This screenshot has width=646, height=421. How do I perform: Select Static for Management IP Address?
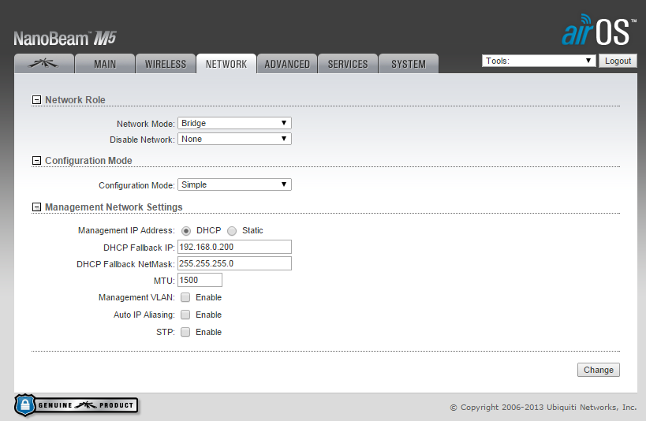click(x=232, y=231)
